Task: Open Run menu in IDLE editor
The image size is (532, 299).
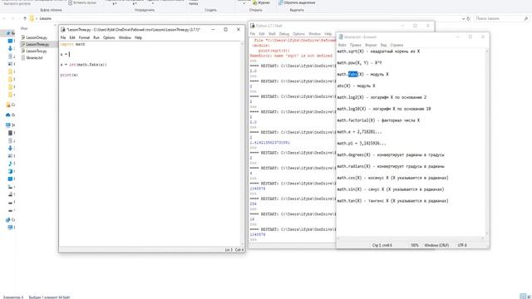Action: pos(96,37)
